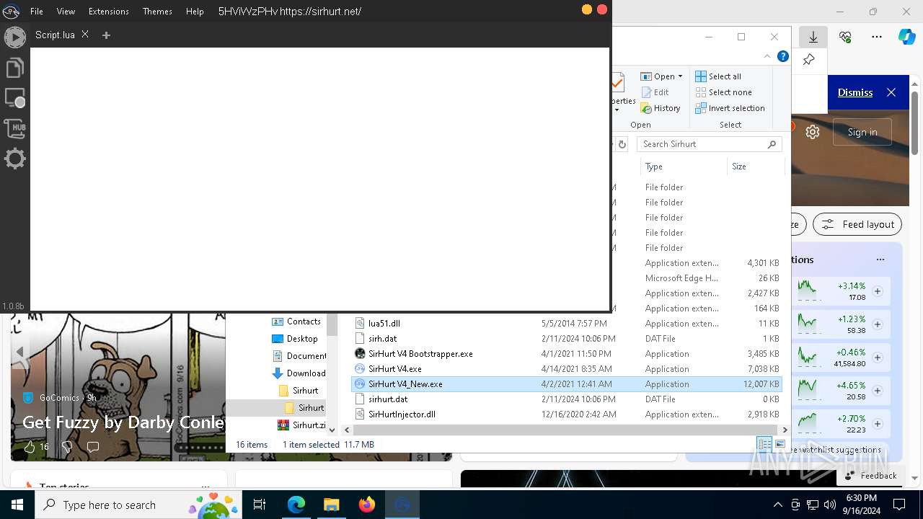Click the SirHurt execute script play button
Image resolution: width=923 pixels, height=519 pixels.
click(x=14, y=37)
